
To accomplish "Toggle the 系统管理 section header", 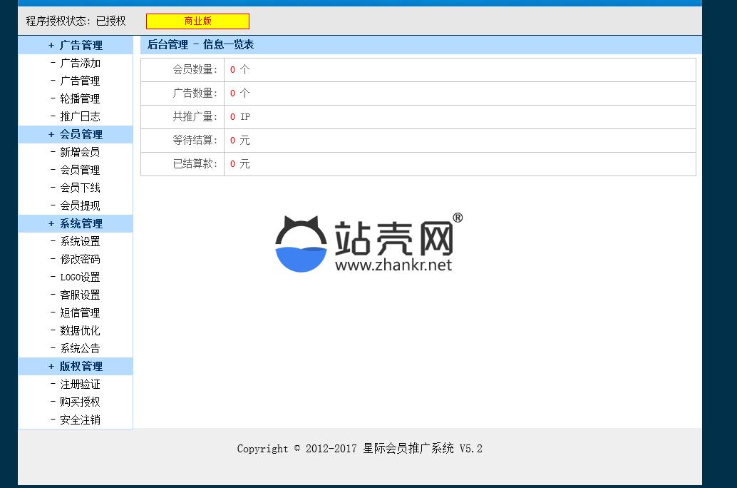I will pos(76,223).
